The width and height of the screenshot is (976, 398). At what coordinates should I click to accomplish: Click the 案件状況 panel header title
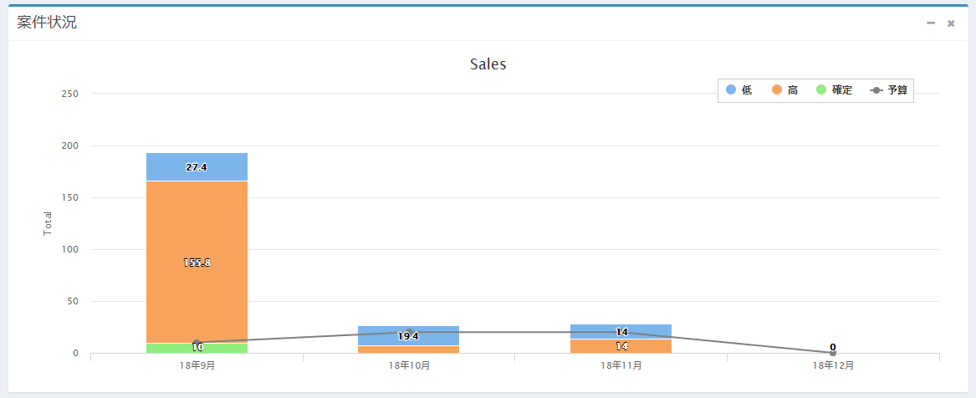[x=47, y=23]
